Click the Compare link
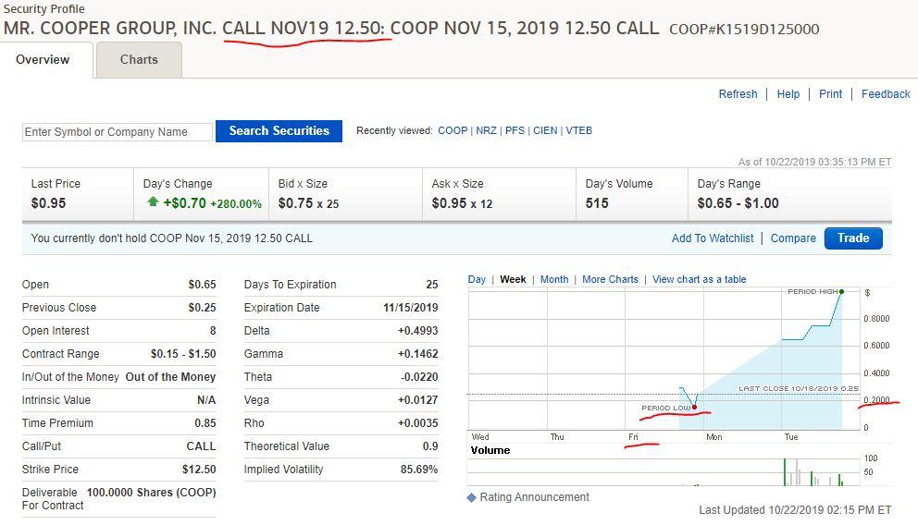The image size is (918, 525). [793, 238]
